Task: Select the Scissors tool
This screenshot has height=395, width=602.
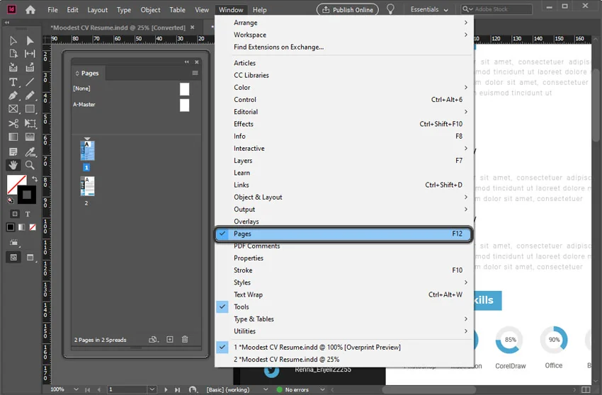Action: click(x=13, y=123)
